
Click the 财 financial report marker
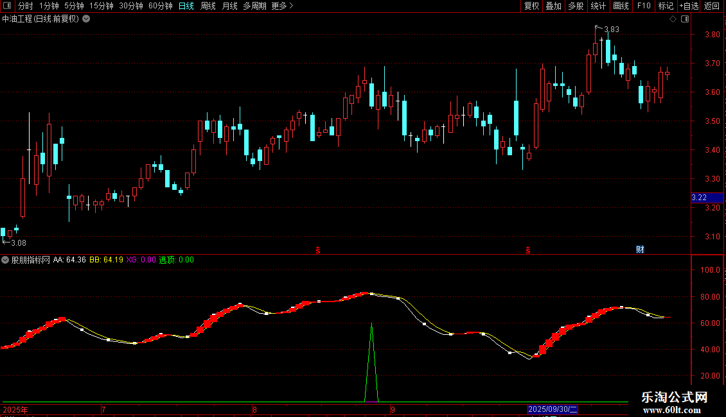click(640, 250)
